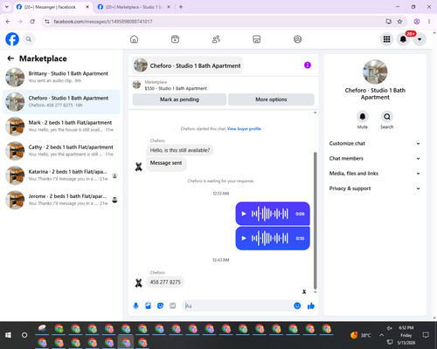Click the browser Back button
437x349 pixels.
tap(8, 22)
